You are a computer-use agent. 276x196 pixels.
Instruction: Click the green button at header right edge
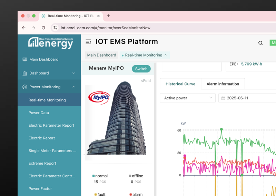(273, 43)
